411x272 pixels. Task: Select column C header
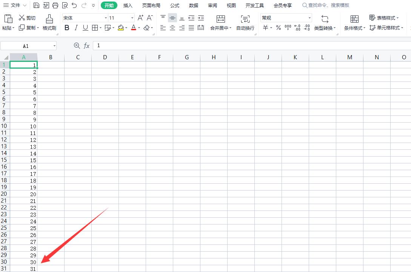coord(78,57)
